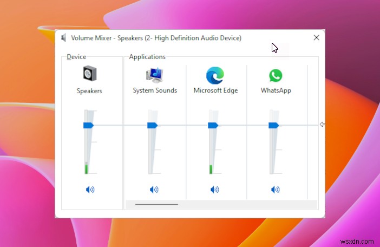Screen dimensions: 380x247
Task: Open the Speakers device dropdown label
Action: tap(89, 91)
